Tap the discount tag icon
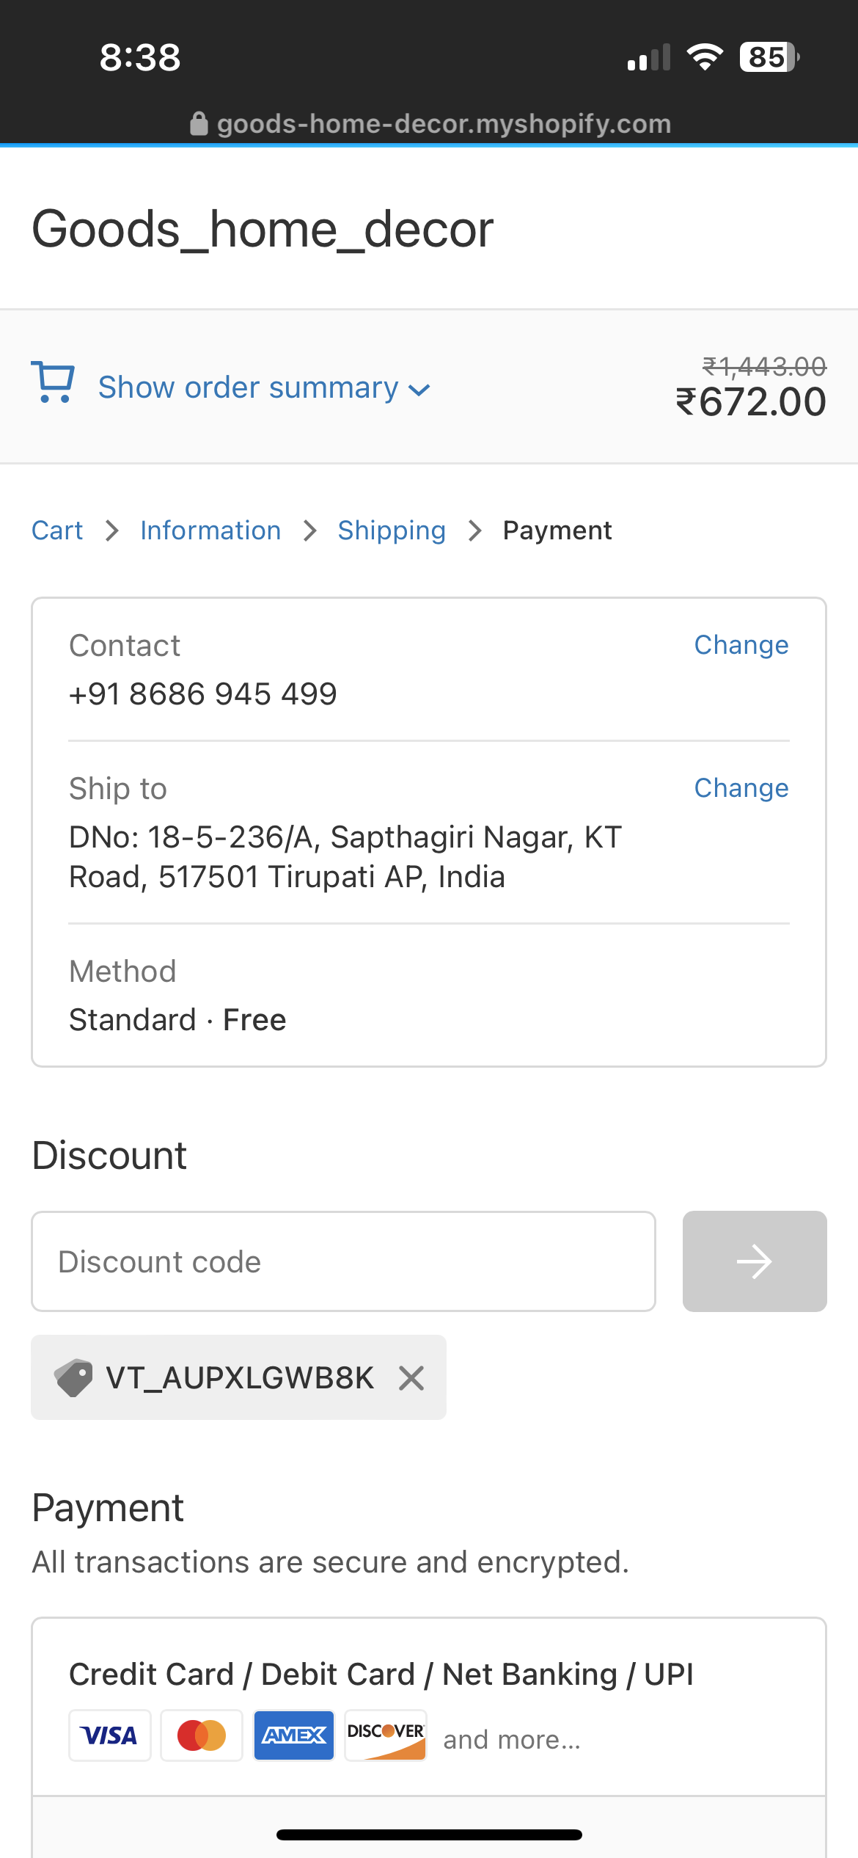 (73, 1377)
